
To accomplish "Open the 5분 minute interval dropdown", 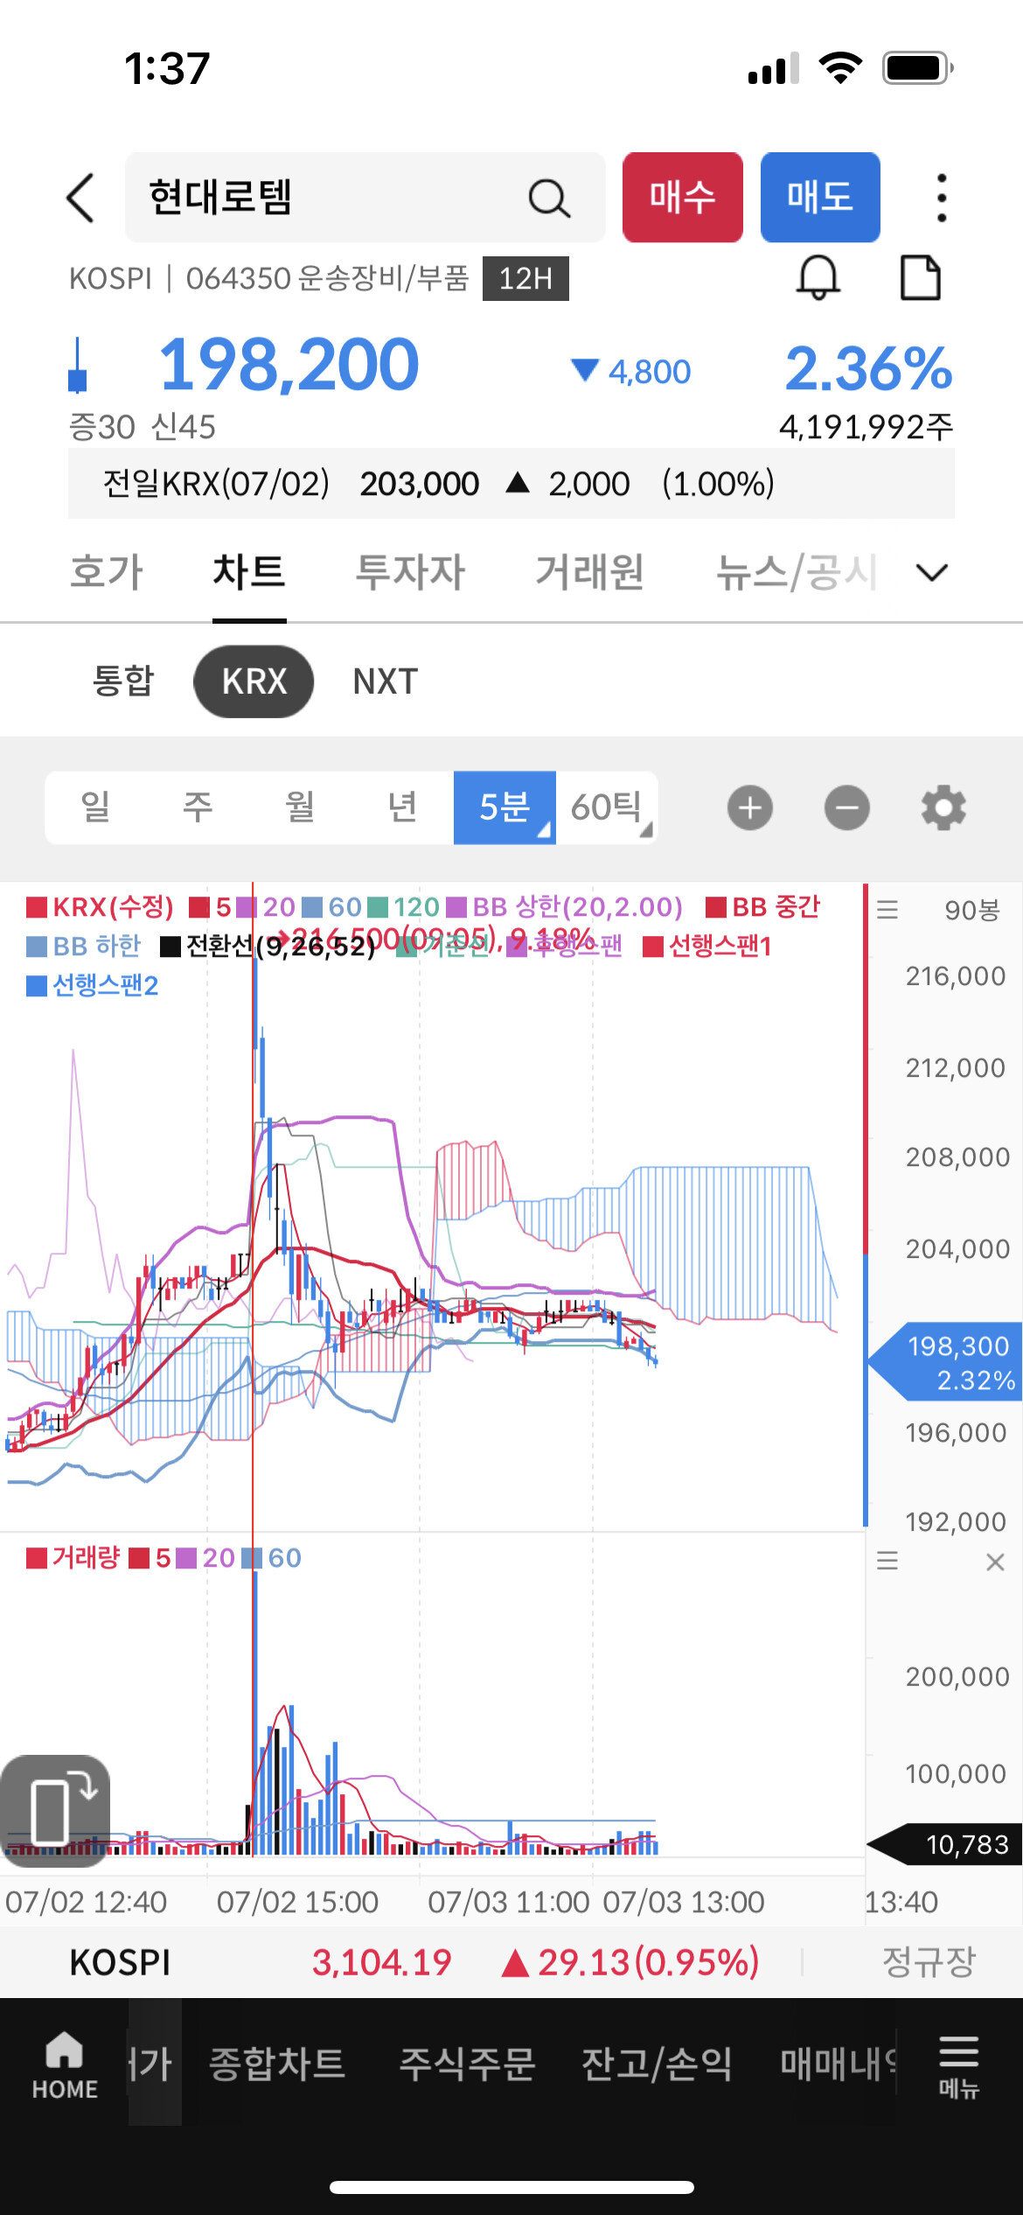I will click(x=505, y=807).
